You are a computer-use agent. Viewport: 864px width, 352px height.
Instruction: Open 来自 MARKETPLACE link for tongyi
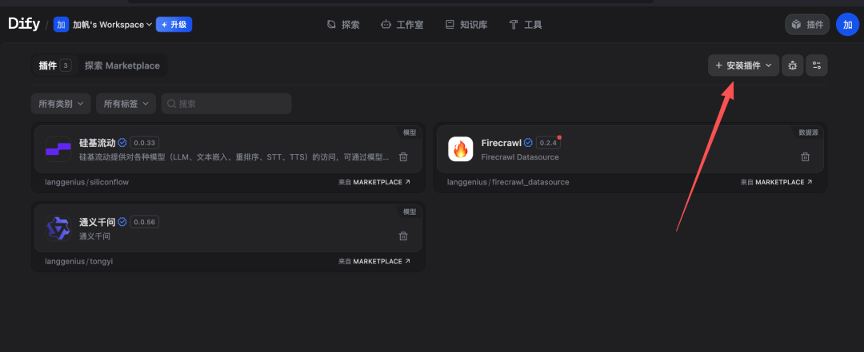pyautogui.click(x=374, y=261)
